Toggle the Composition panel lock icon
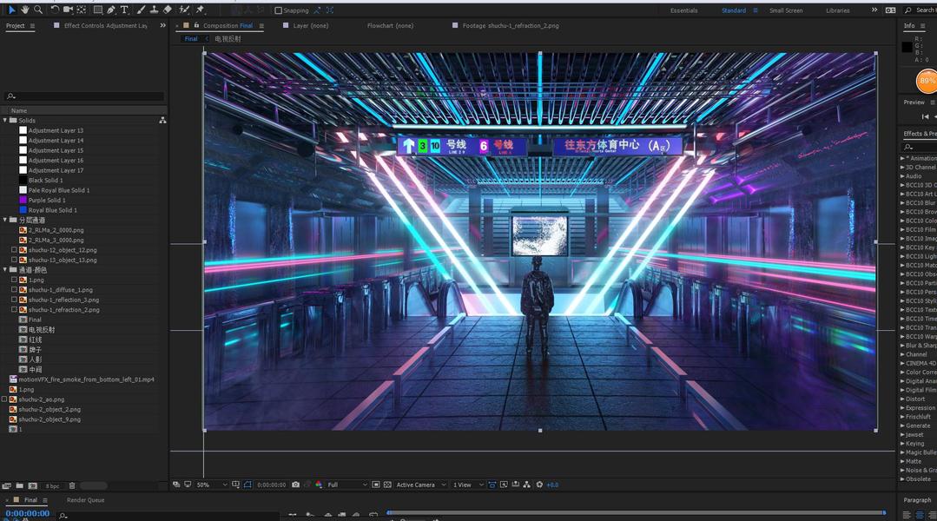 click(x=196, y=25)
